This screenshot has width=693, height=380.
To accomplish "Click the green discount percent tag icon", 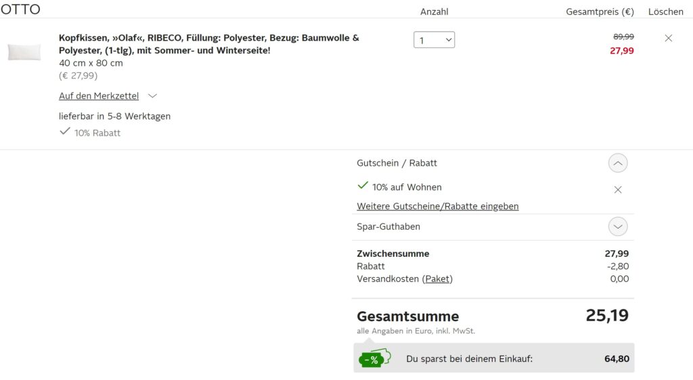I will (375, 358).
